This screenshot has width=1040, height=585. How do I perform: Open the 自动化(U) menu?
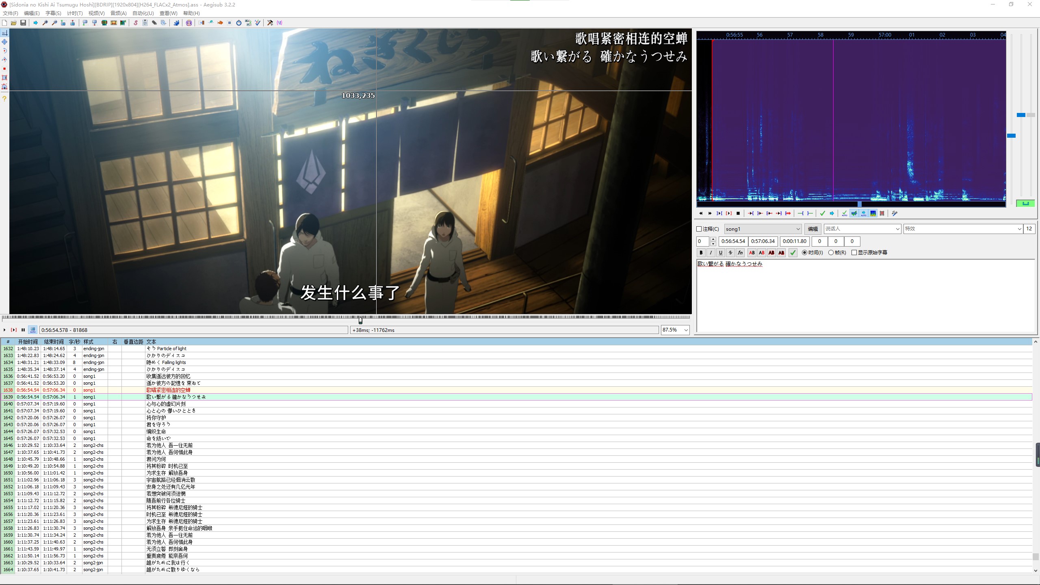tap(143, 13)
